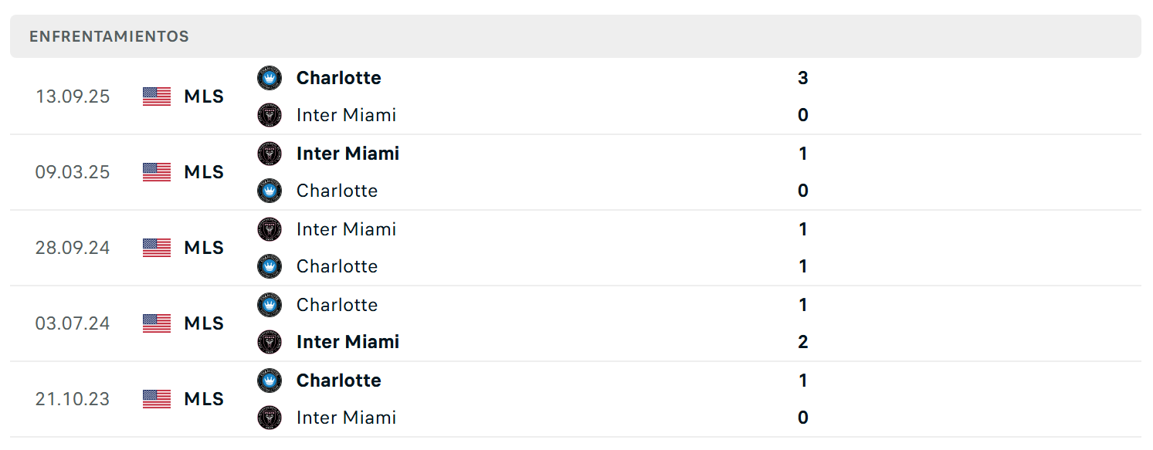Open the Enfrentamientos section header
1153x450 pixels.
[575, 36]
